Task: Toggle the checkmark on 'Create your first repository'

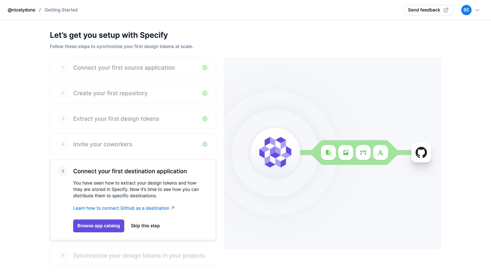Action: pos(205,93)
